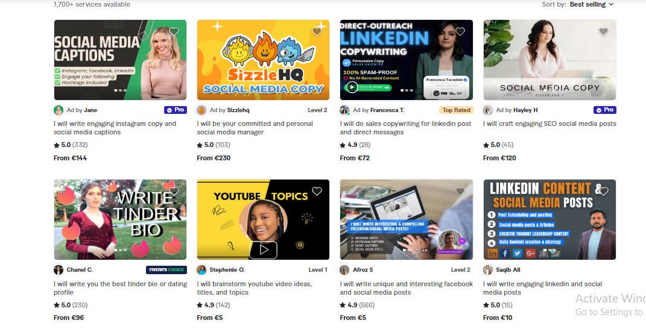
Task: Click heart icon on Hayley H's gig
Action: pyautogui.click(x=603, y=31)
